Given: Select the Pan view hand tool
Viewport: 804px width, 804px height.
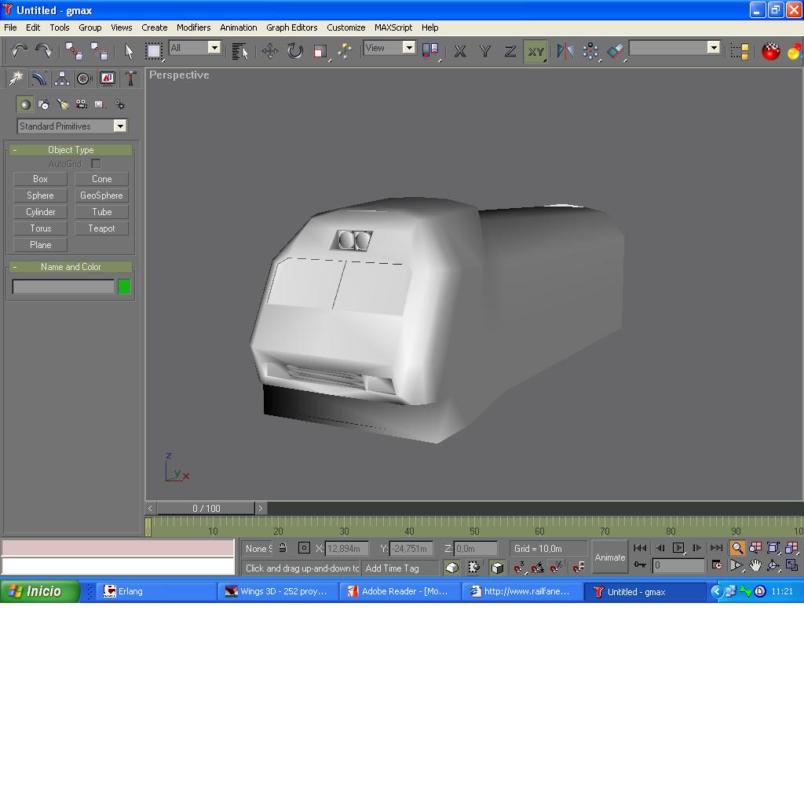Looking at the screenshot, I should coord(755,565).
